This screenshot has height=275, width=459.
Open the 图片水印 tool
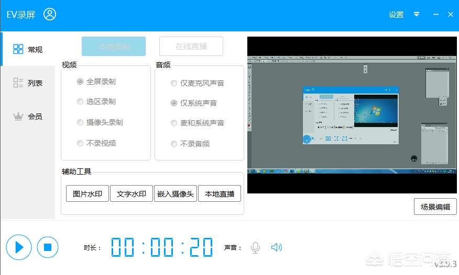point(88,193)
